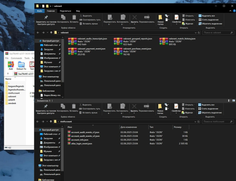Click Pin to Quick access in valorant window ribbon
Viewport: 236px width, 181px height.
46,20
